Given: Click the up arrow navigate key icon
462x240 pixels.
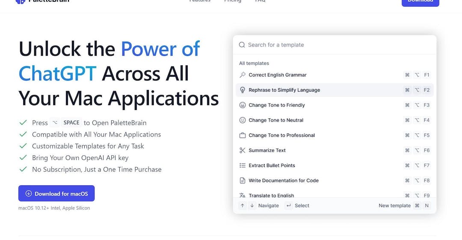Looking at the screenshot, I should coord(243,205).
